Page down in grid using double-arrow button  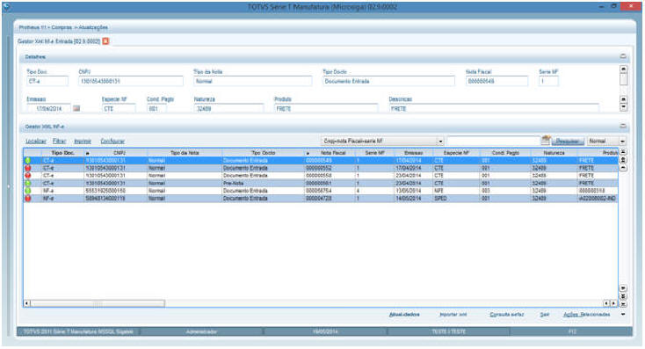(x=623, y=296)
